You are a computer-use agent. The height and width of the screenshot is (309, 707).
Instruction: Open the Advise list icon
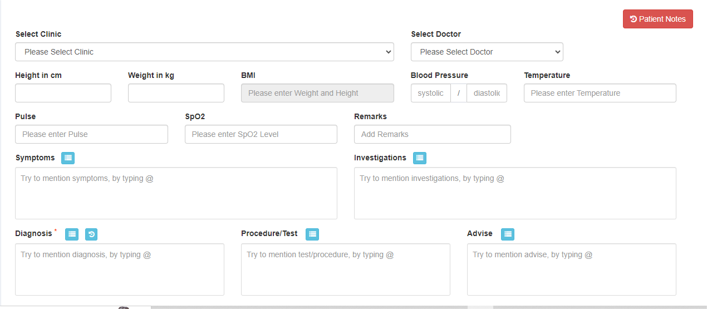pos(507,234)
